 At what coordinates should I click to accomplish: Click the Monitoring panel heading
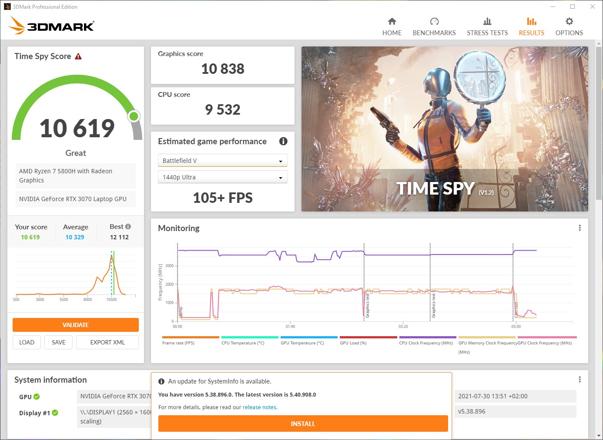click(179, 228)
